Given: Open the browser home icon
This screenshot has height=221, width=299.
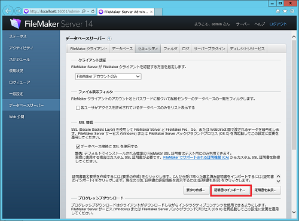Looking at the screenshot, I should [278, 11].
